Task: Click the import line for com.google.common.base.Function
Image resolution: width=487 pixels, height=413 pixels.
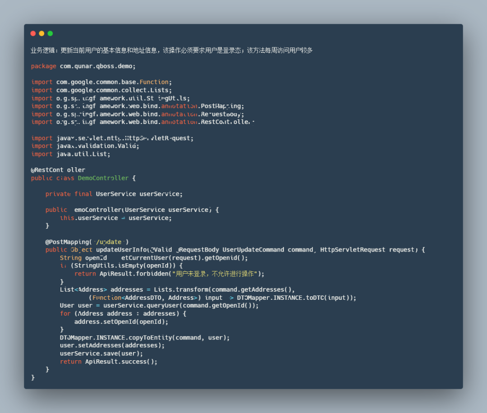Action: (x=101, y=82)
